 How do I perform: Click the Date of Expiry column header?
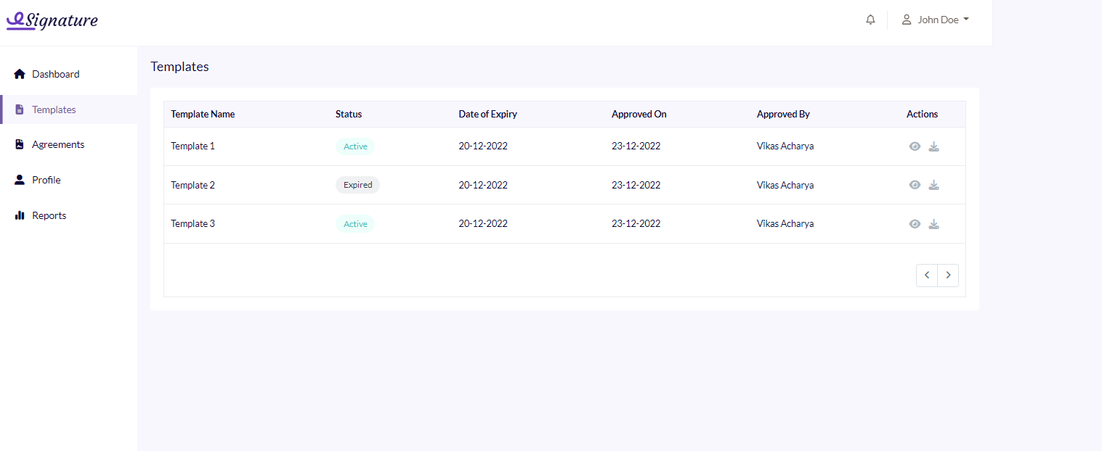487,114
